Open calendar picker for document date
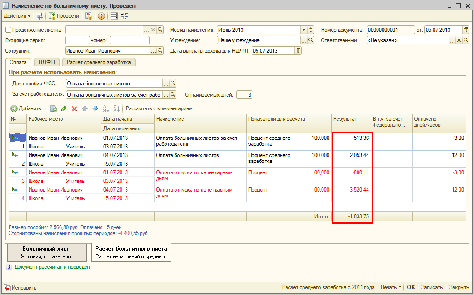474x295 pixels. pos(465,30)
